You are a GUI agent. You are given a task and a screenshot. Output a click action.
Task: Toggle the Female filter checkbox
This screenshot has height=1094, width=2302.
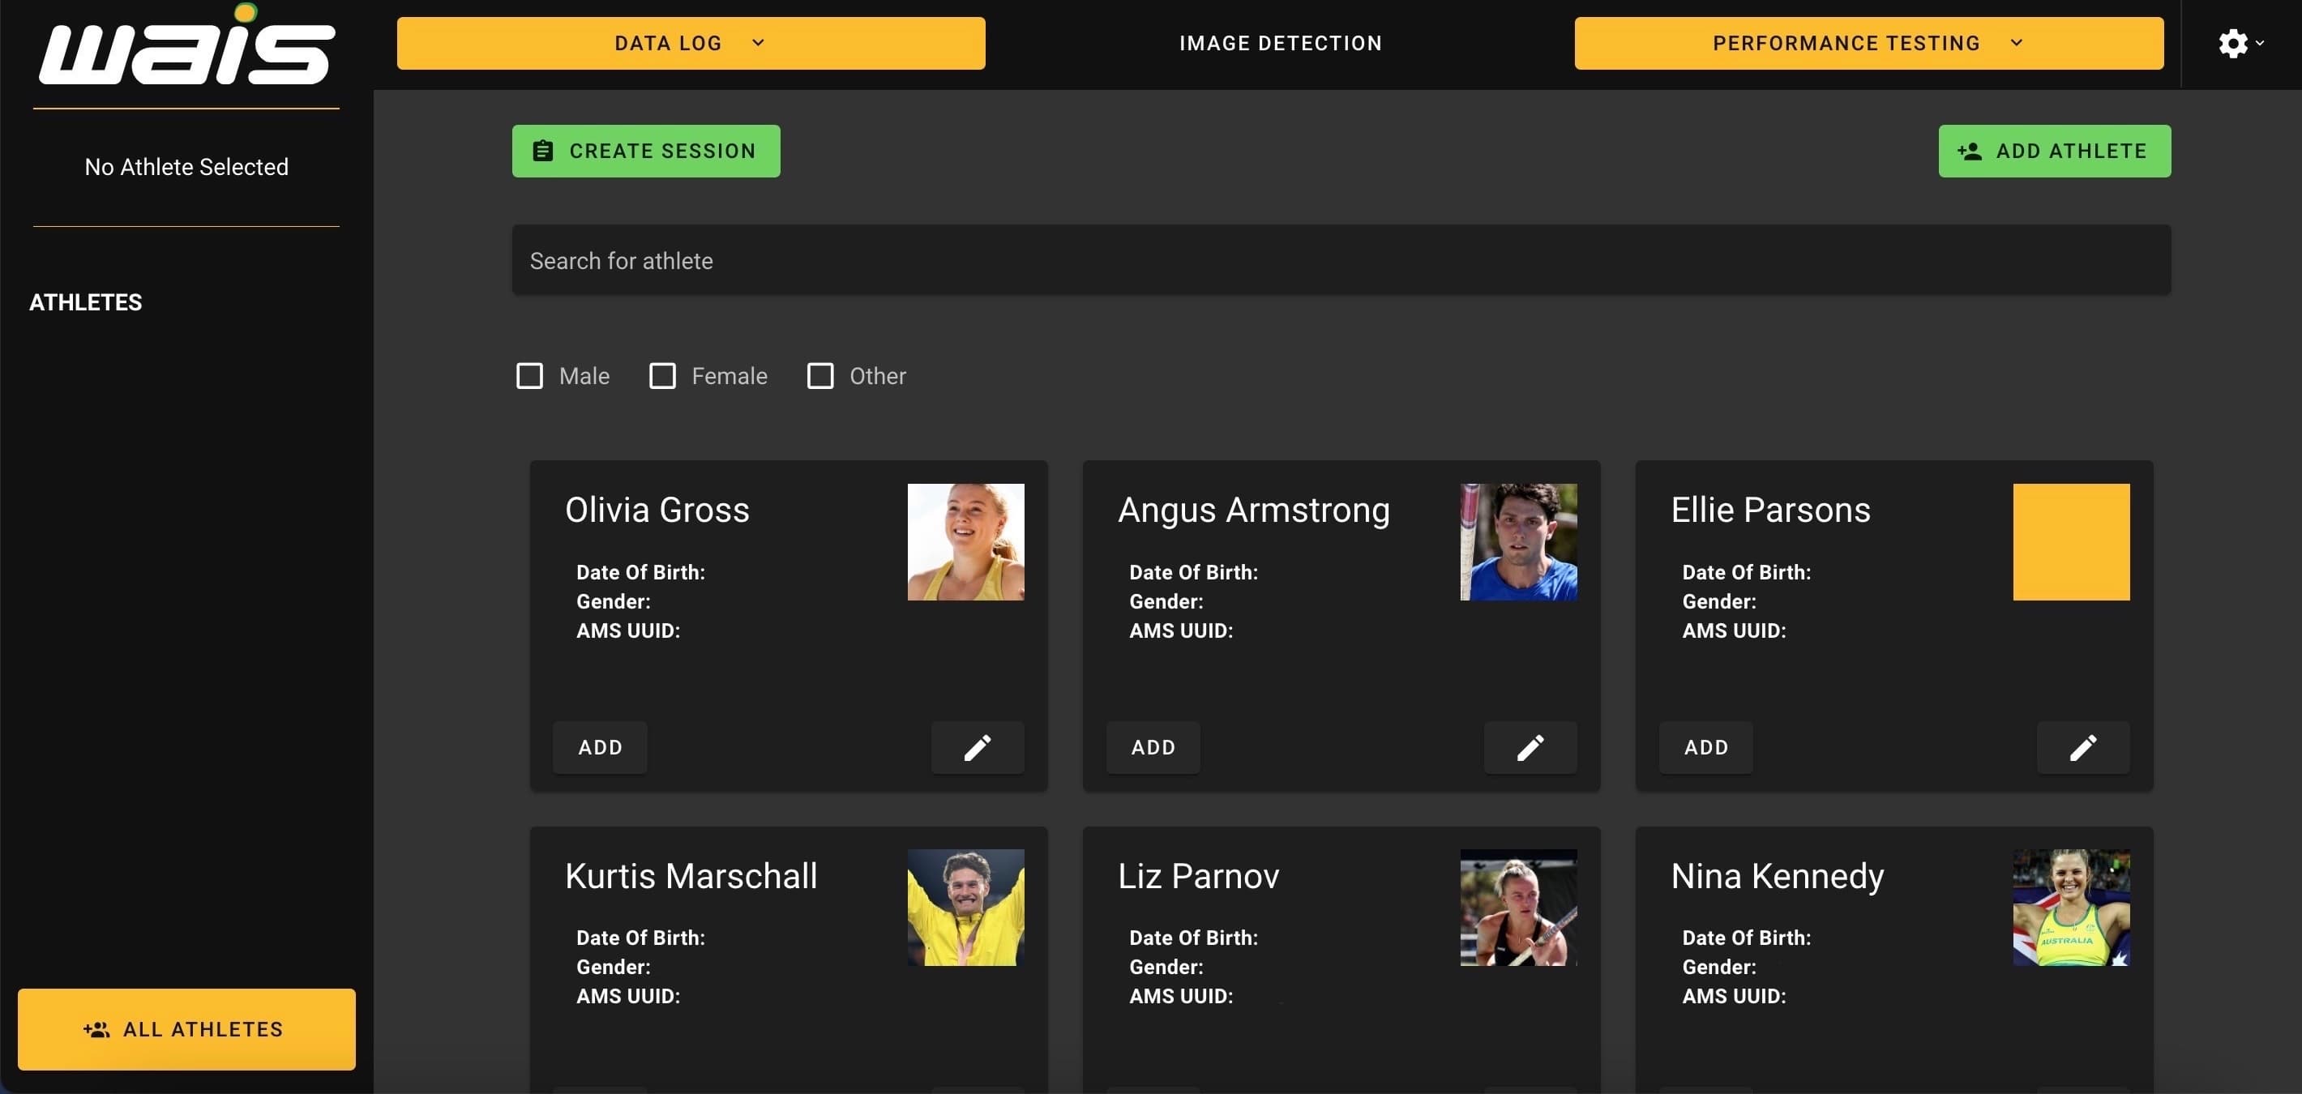point(662,376)
